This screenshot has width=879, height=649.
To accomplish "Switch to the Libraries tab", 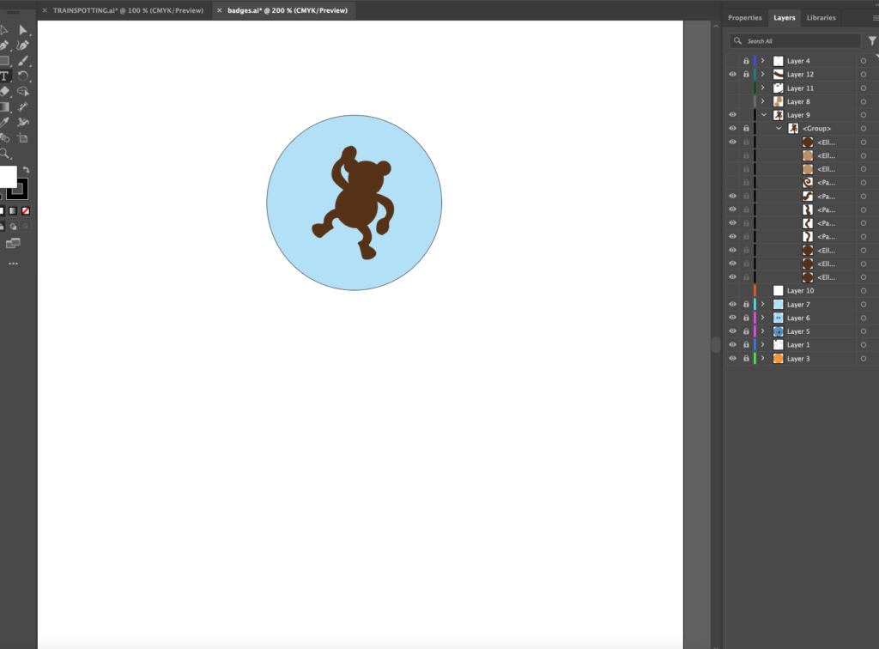I will click(x=821, y=18).
